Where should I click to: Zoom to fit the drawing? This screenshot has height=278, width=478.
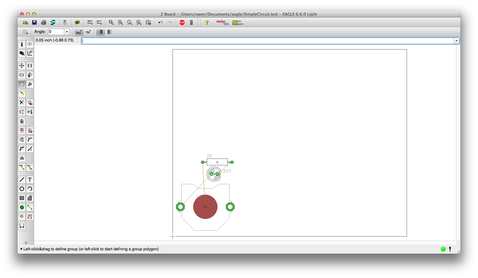pos(111,22)
